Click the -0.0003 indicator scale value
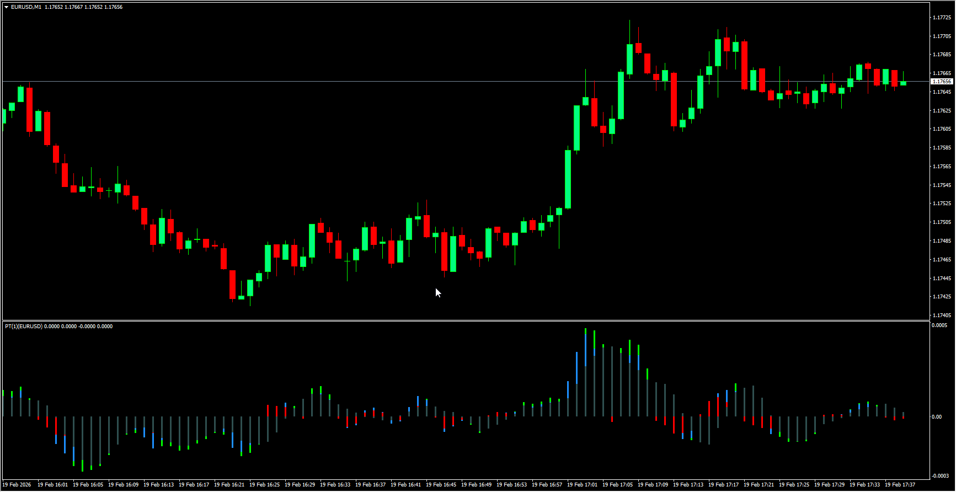The width and height of the screenshot is (956, 492). [x=940, y=476]
